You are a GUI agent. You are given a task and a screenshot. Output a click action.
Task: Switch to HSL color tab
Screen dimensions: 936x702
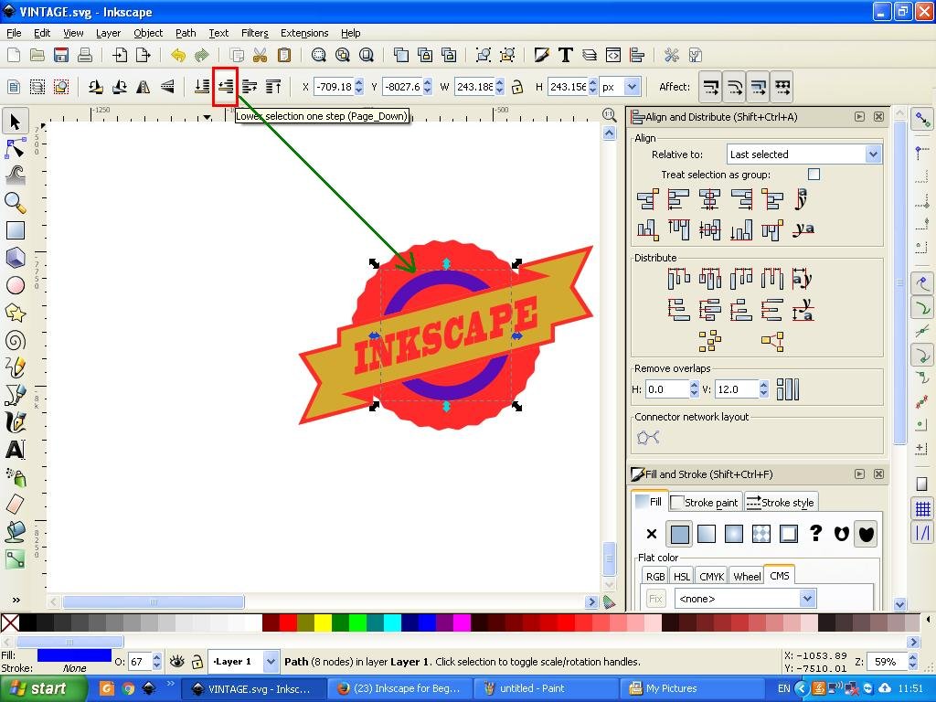[681, 577]
